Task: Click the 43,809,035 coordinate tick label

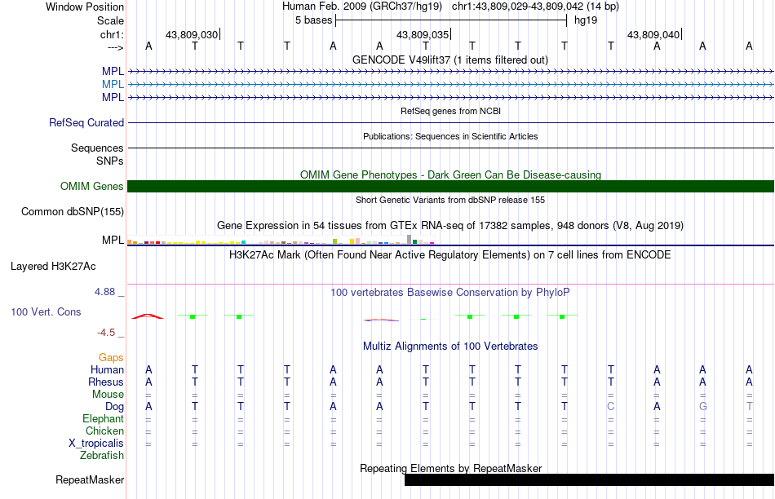Action: pyautogui.click(x=423, y=34)
